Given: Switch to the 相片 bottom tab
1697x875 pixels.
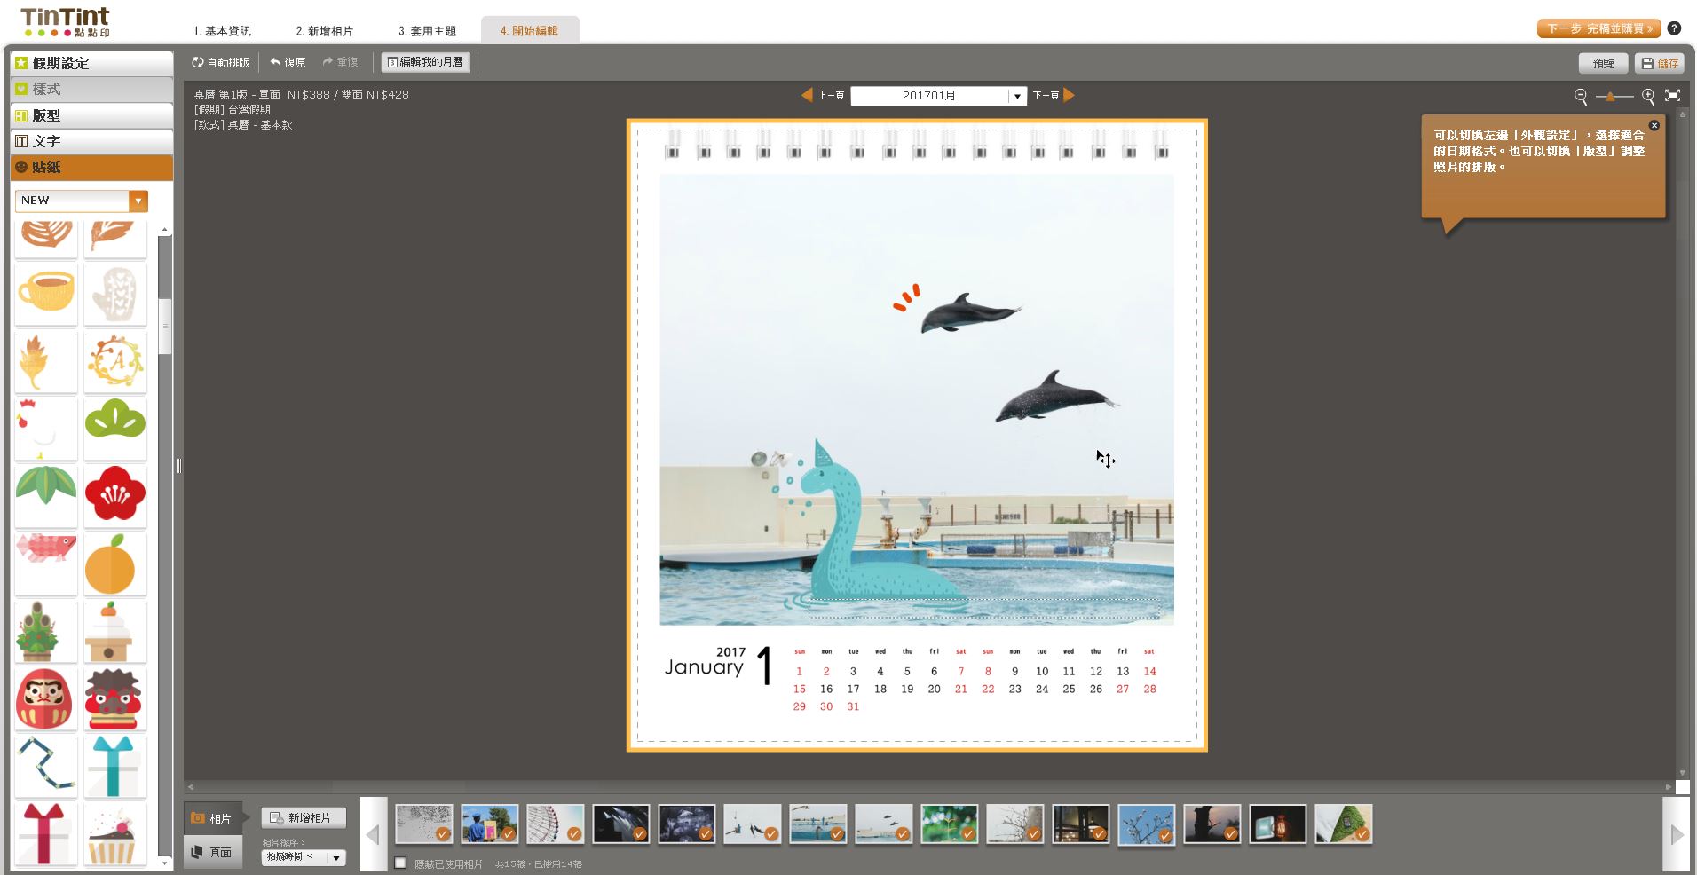Looking at the screenshot, I should [x=212, y=818].
